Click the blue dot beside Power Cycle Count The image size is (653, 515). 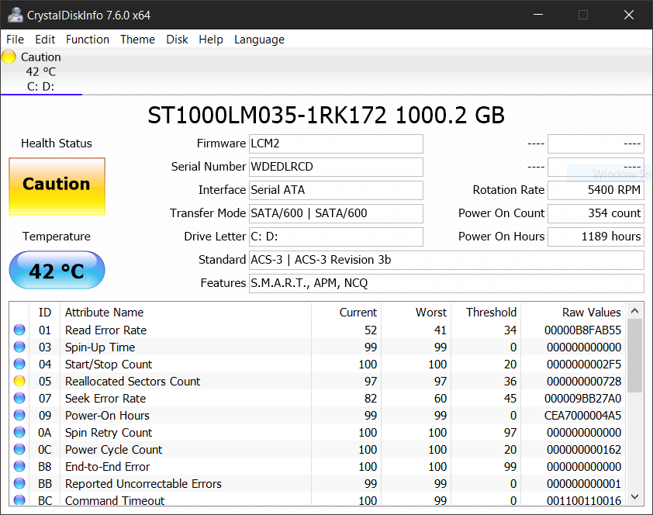(19, 449)
